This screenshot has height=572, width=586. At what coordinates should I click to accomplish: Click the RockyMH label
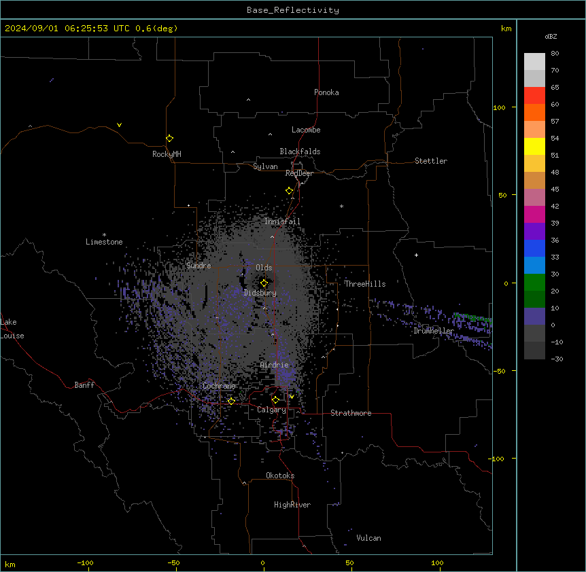(x=167, y=154)
